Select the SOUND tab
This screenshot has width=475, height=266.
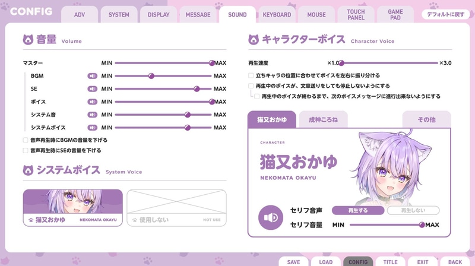237,14
